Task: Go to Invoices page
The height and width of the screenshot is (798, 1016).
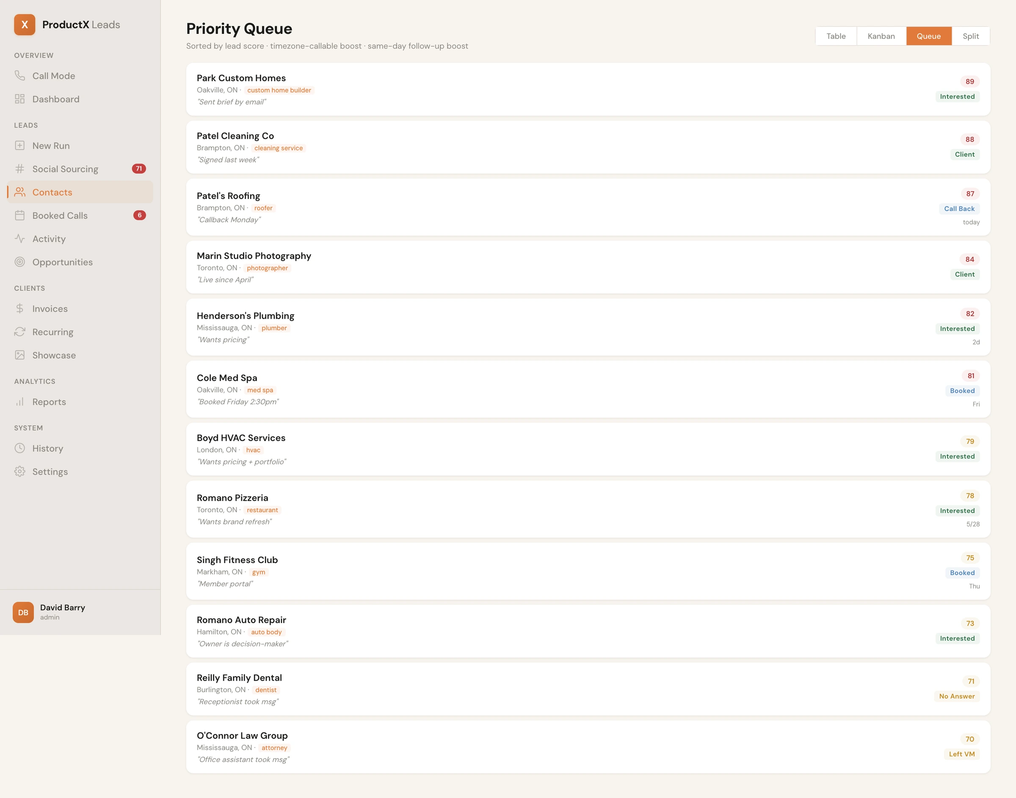Action: point(80,309)
